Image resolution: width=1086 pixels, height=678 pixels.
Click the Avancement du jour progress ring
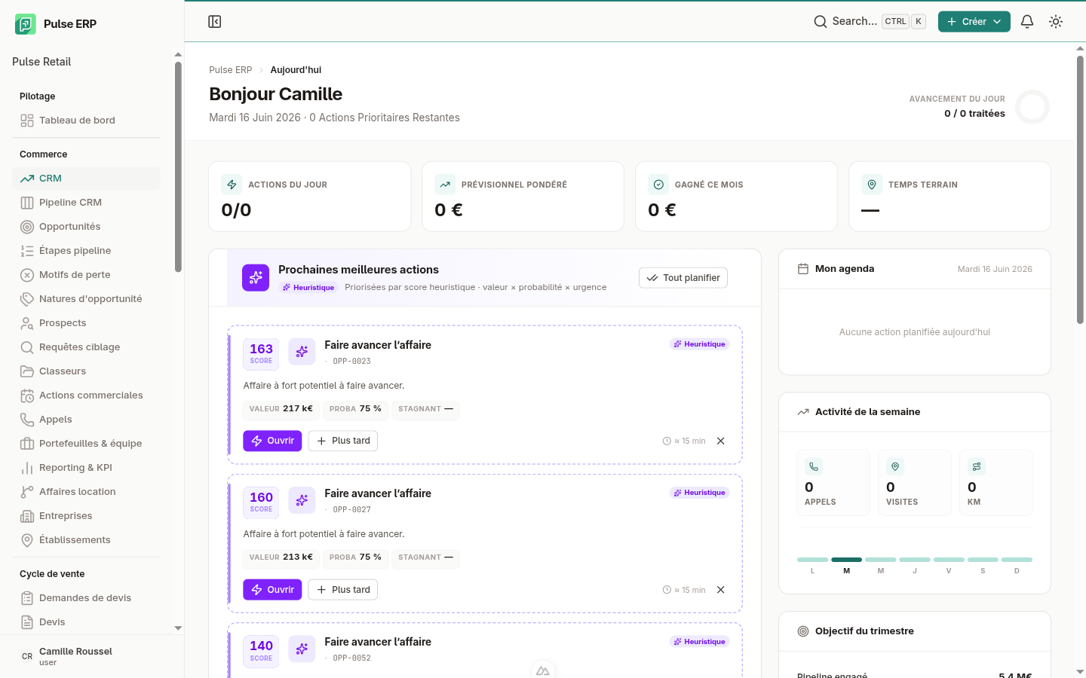pos(1032,107)
